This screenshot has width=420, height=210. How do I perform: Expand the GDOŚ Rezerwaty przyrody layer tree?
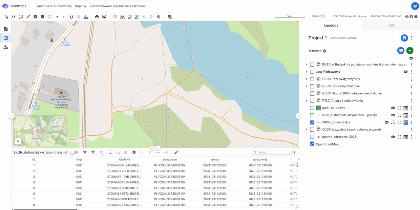click(x=307, y=79)
